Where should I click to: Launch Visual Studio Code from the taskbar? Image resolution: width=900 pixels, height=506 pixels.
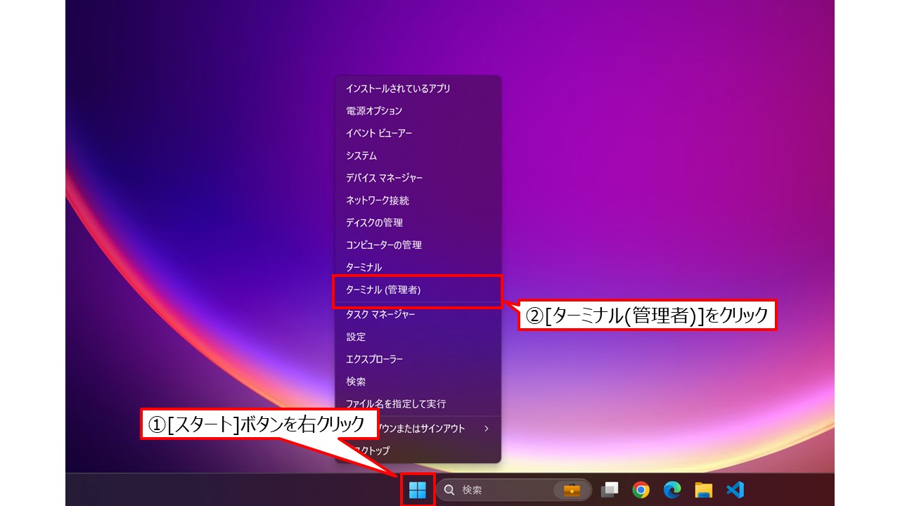tap(735, 490)
